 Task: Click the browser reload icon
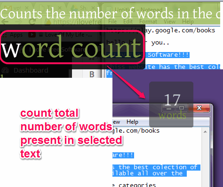coord(32,22)
